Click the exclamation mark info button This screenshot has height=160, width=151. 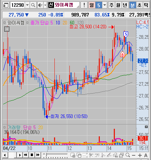84,5
